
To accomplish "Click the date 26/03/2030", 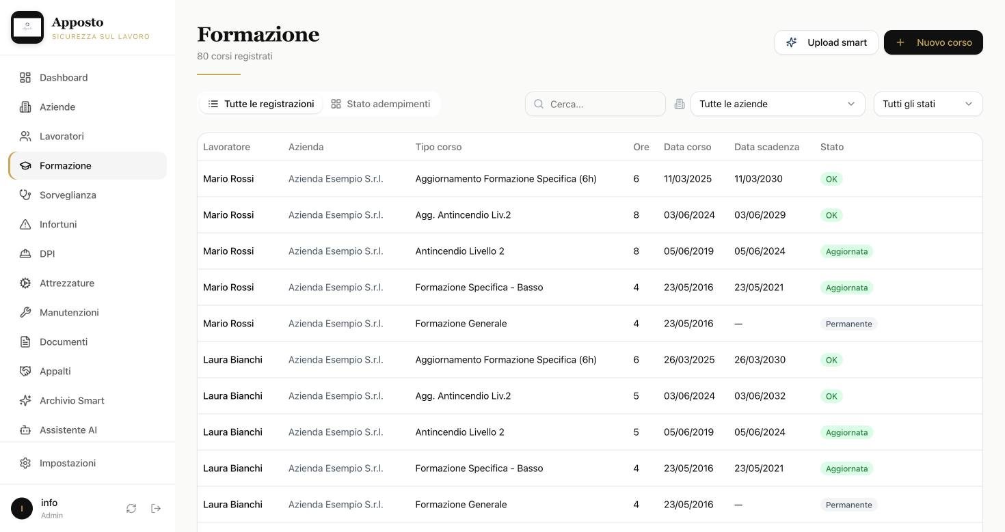I will tap(760, 360).
